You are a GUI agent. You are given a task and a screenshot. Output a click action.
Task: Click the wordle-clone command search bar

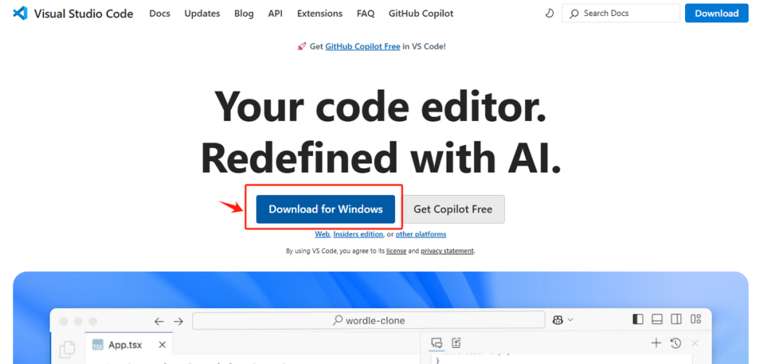coord(368,320)
